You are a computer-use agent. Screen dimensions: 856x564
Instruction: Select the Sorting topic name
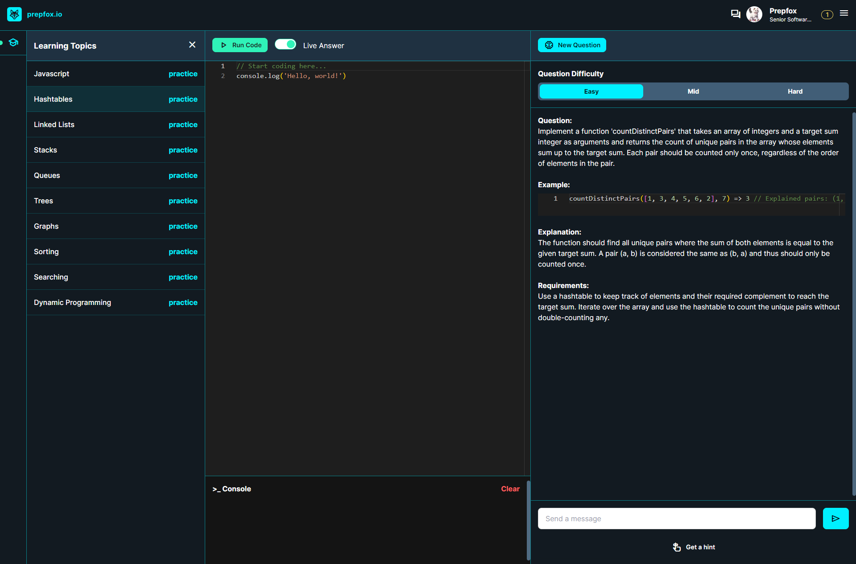click(x=46, y=252)
